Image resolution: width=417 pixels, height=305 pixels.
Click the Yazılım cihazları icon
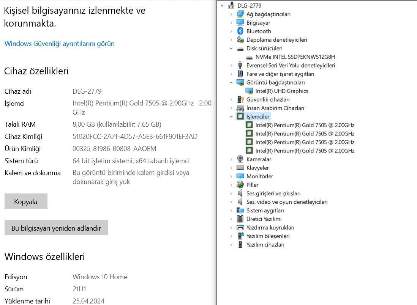coord(240,244)
